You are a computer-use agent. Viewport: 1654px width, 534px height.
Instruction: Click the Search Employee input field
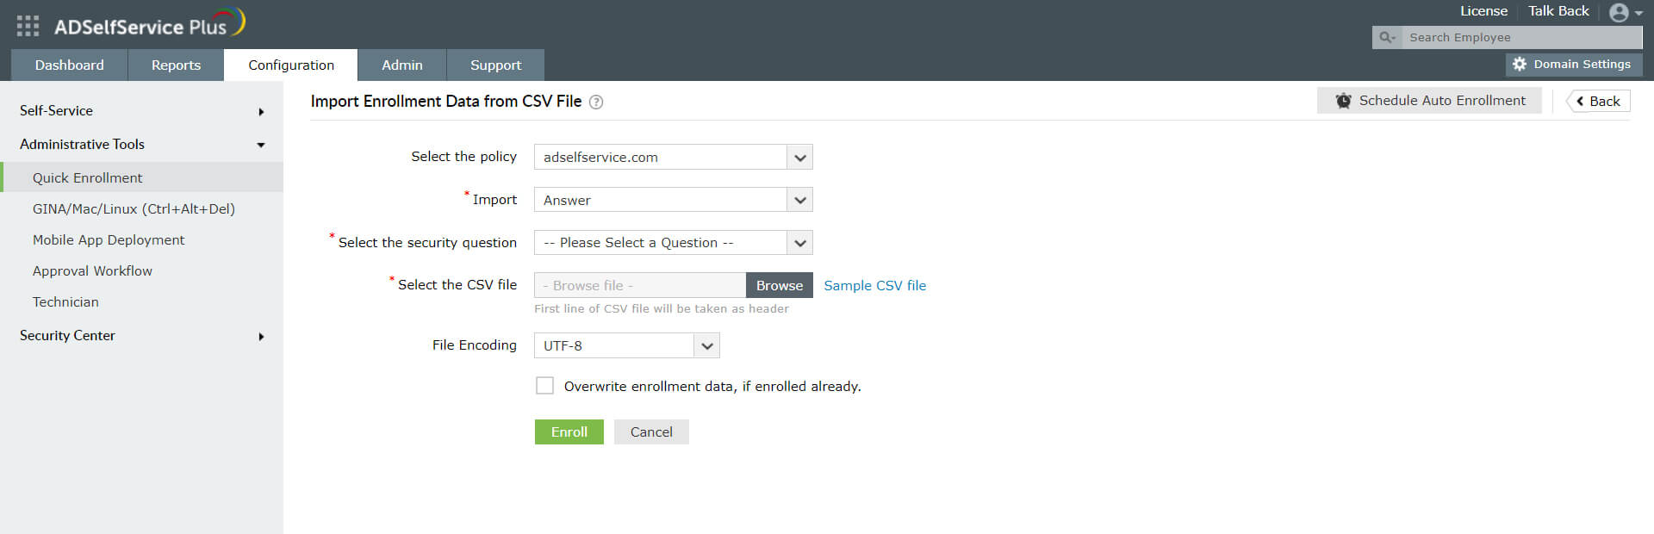point(1520,38)
